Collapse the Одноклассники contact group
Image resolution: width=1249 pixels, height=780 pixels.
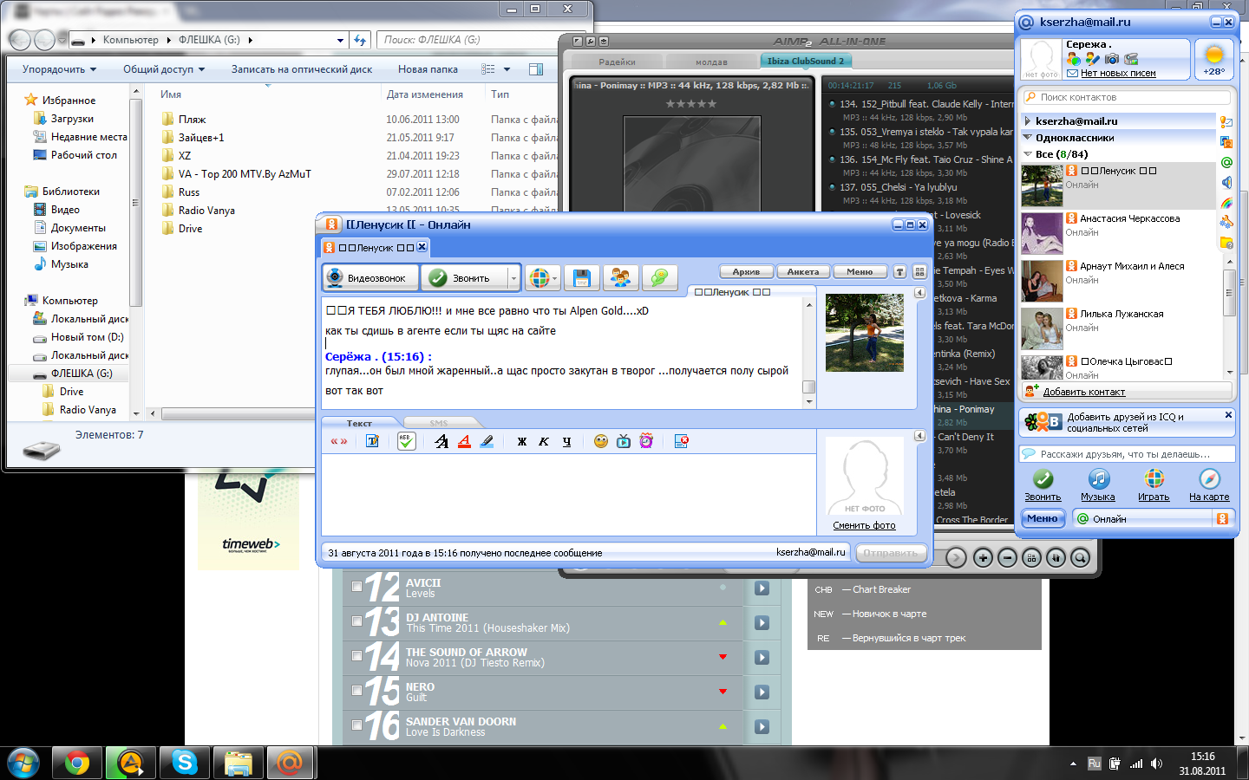[1028, 138]
